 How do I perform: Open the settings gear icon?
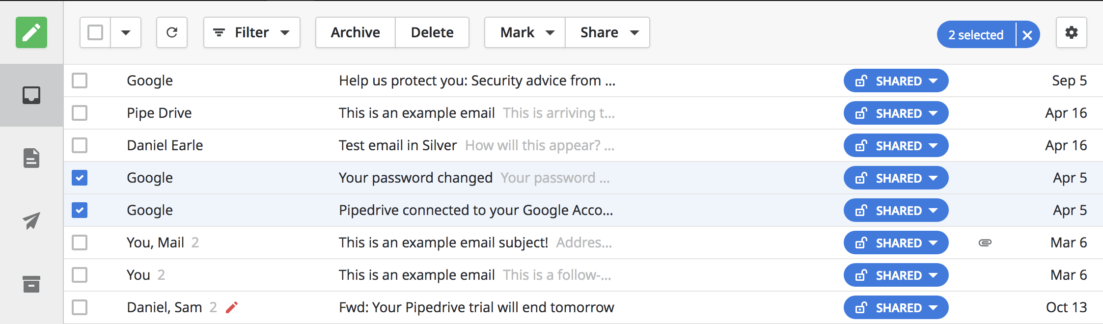point(1072,32)
